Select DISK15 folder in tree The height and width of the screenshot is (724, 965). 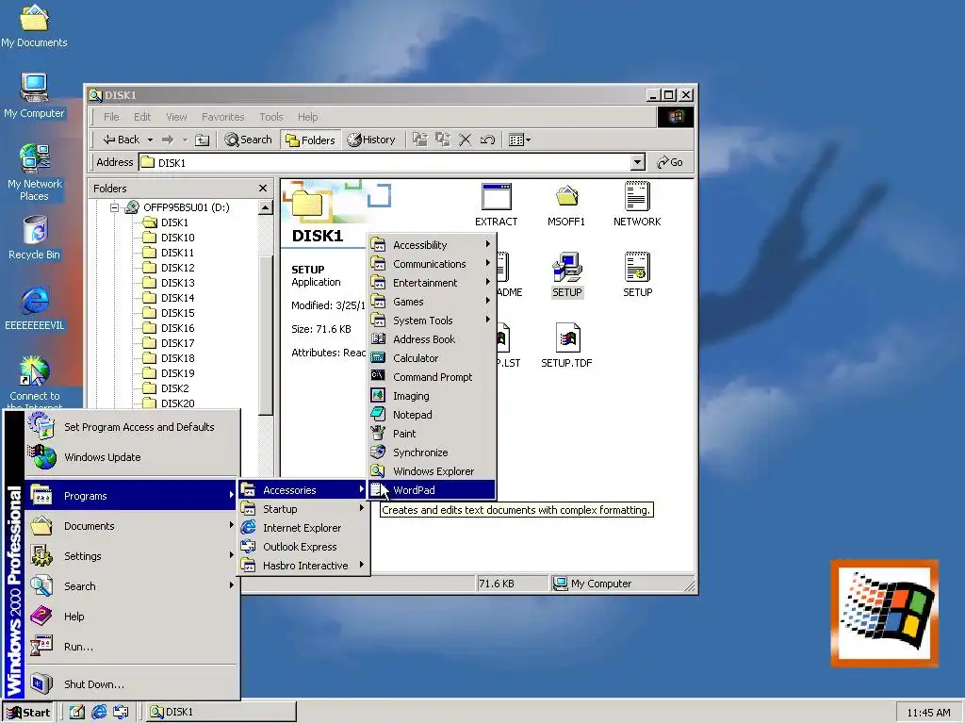(178, 313)
